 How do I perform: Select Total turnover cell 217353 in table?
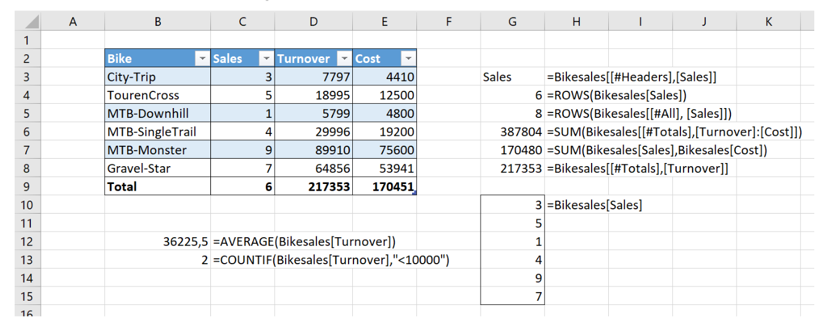[x=313, y=186]
